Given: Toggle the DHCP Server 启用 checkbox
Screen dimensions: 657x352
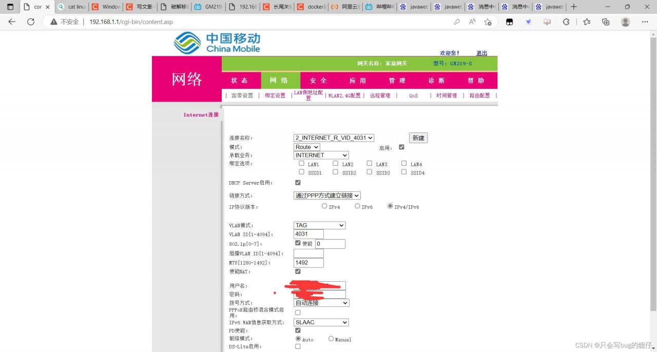Looking at the screenshot, I should [x=298, y=182].
